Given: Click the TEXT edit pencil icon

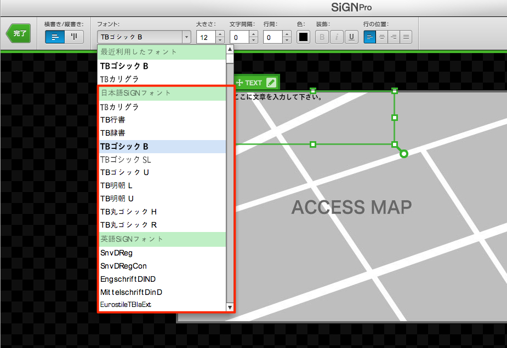Looking at the screenshot, I should point(271,83).
